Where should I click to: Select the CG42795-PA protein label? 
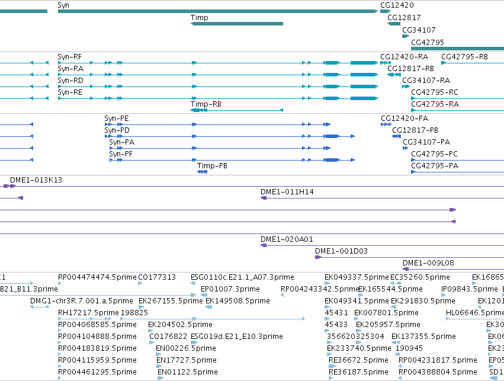[435, 166]
